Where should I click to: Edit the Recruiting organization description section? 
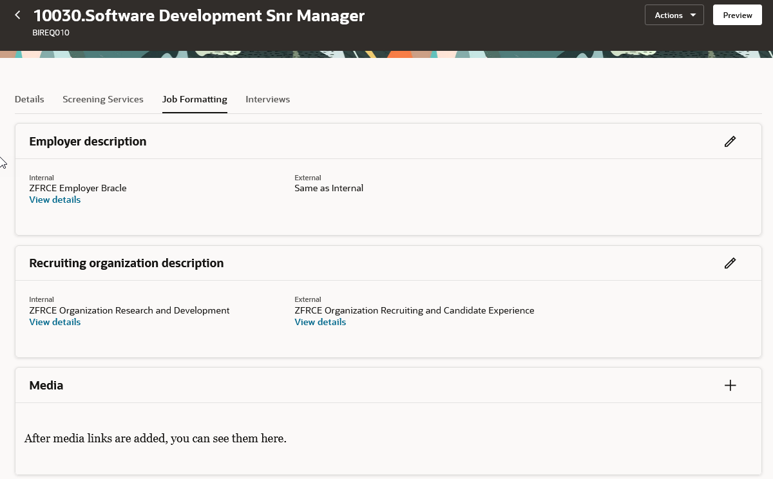pos(730,263)
